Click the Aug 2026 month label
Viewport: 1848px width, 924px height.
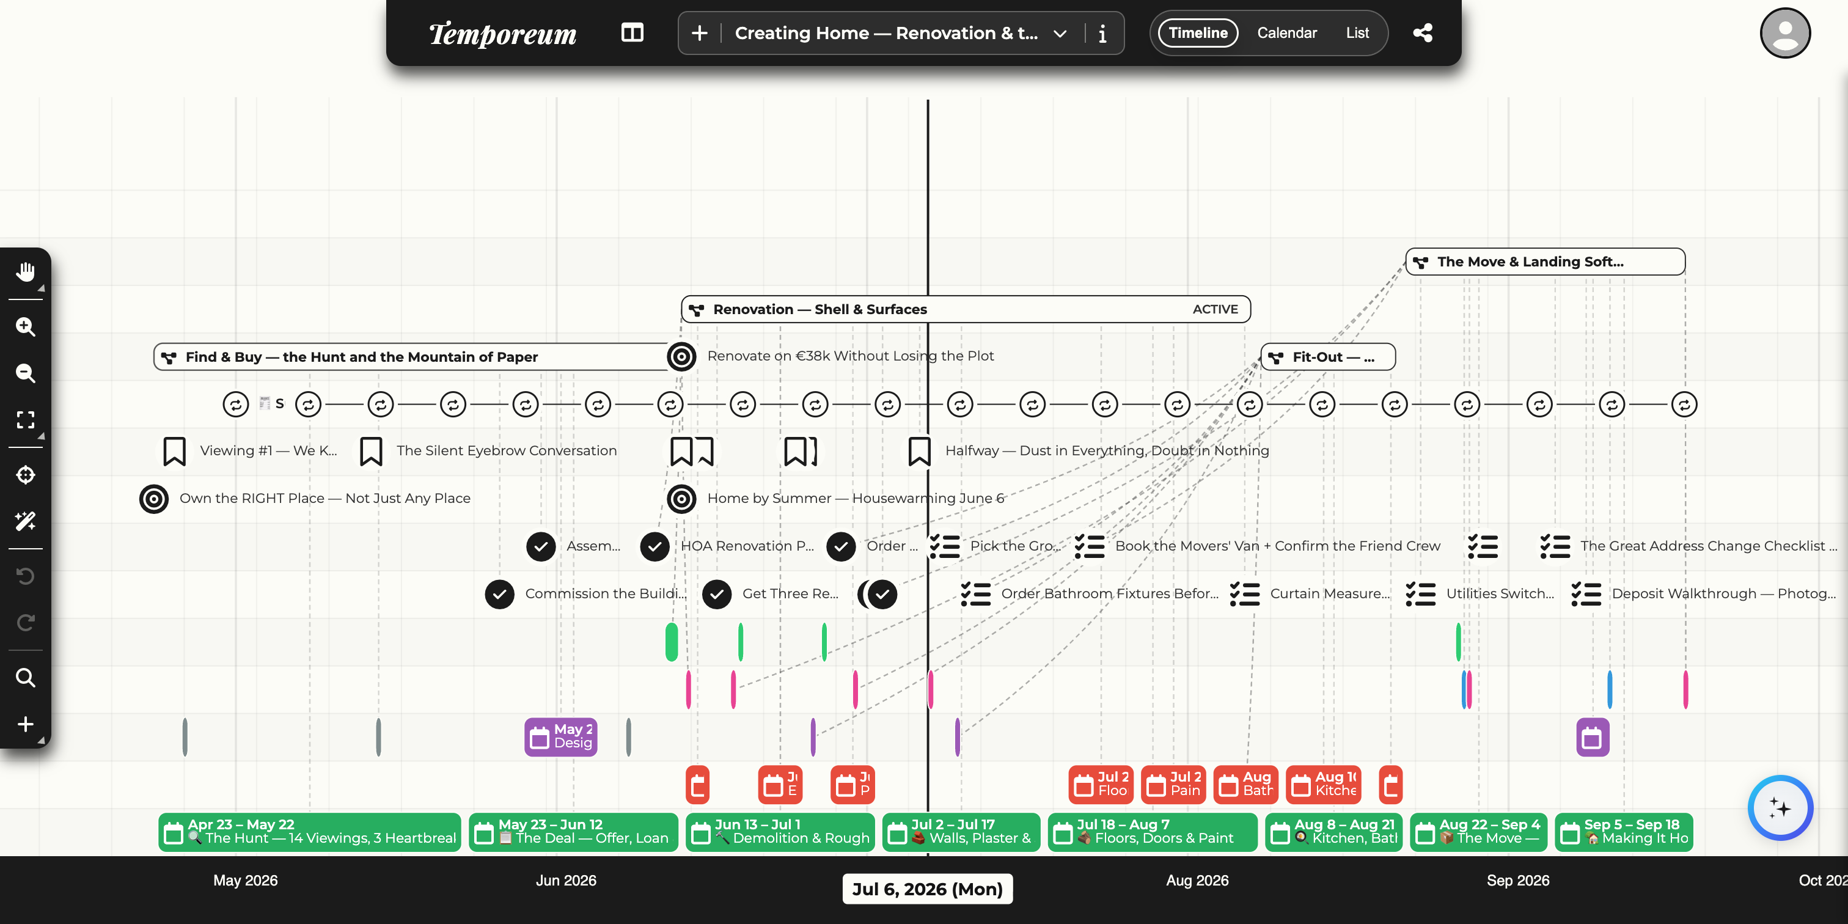[1197, 880]
